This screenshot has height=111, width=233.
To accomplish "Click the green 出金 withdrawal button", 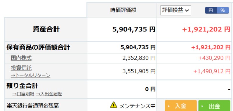I will click(x=214, y=106).
